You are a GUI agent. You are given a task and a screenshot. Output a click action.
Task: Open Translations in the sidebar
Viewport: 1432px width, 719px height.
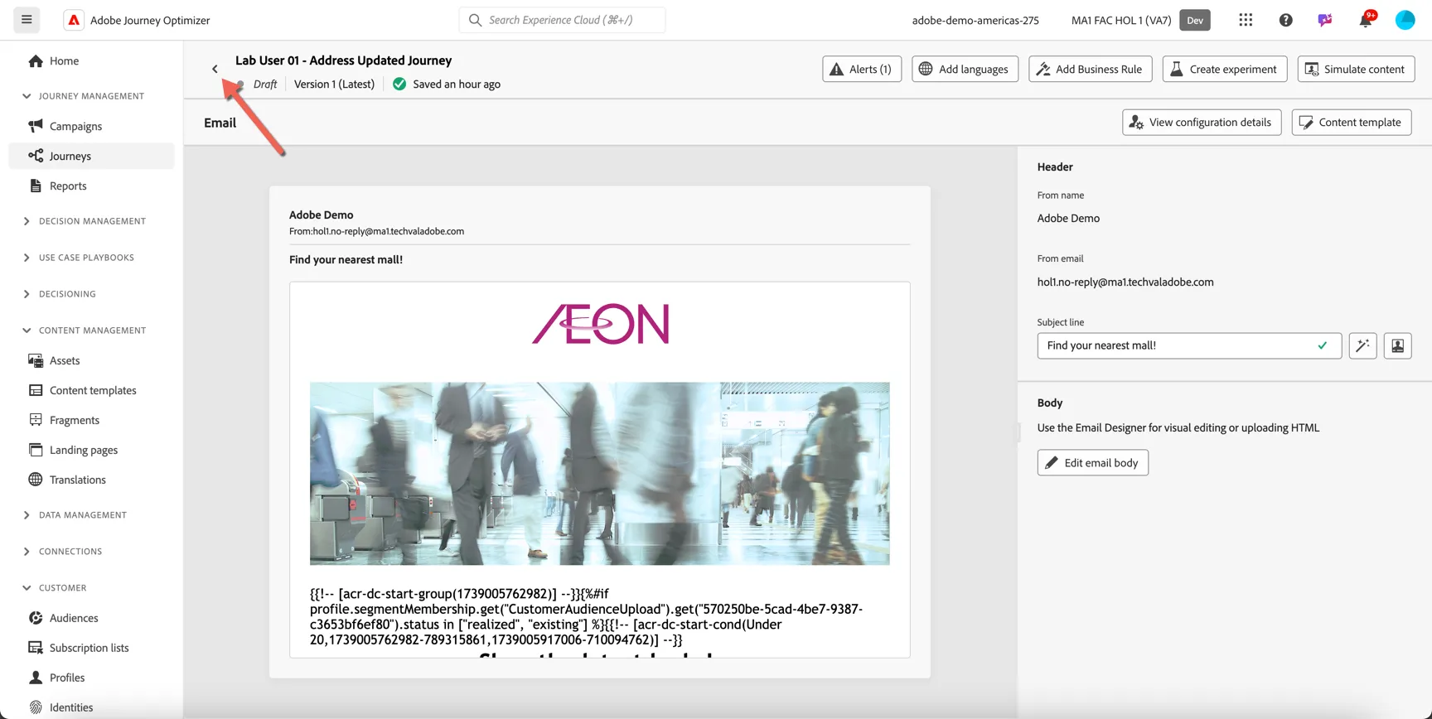(91, 480)
